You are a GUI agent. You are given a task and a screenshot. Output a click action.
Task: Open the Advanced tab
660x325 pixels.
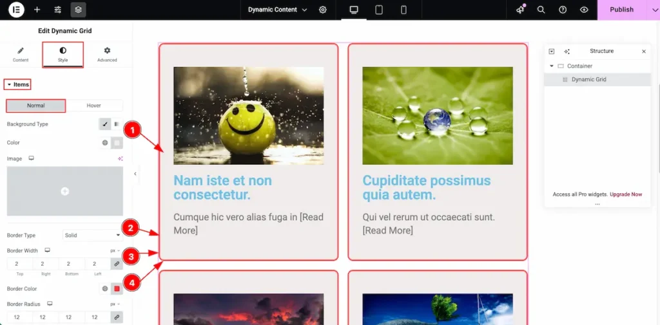coord(107,54)
